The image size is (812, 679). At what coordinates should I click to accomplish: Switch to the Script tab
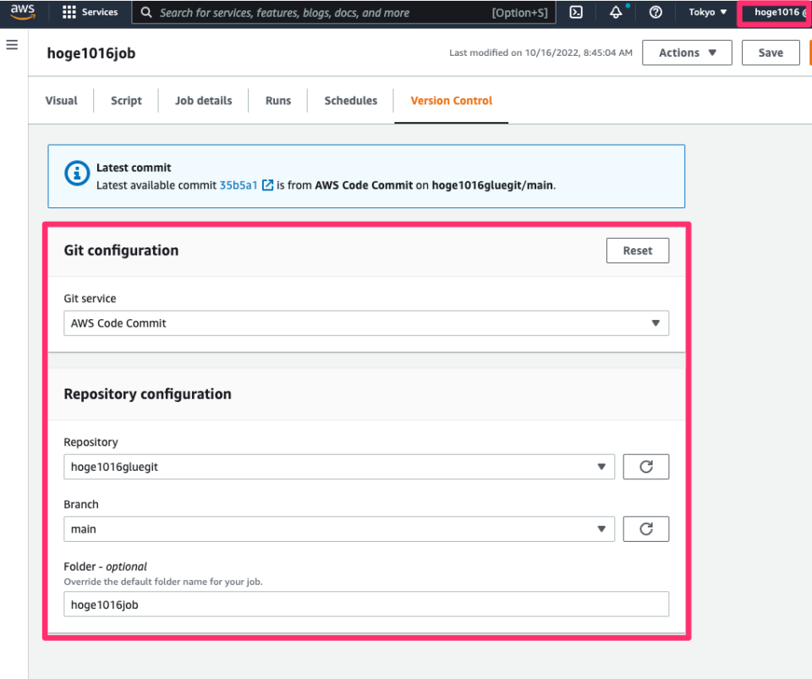(x=125, y=100)
